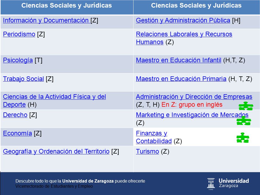Follow the Derecho link
260x195 pixels.
pyautogui.click(x=15, y=115)
